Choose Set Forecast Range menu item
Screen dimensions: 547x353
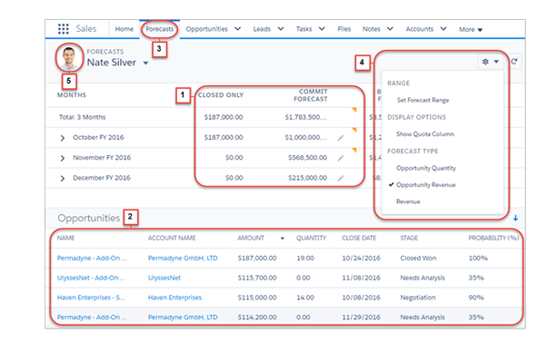(423, 101)
